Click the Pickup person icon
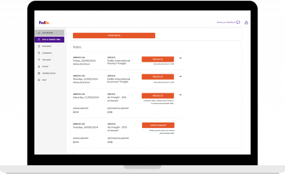Image resolution: width=285 pixels, height=174 pixels. pyautogui.click(x=39, y=66)
